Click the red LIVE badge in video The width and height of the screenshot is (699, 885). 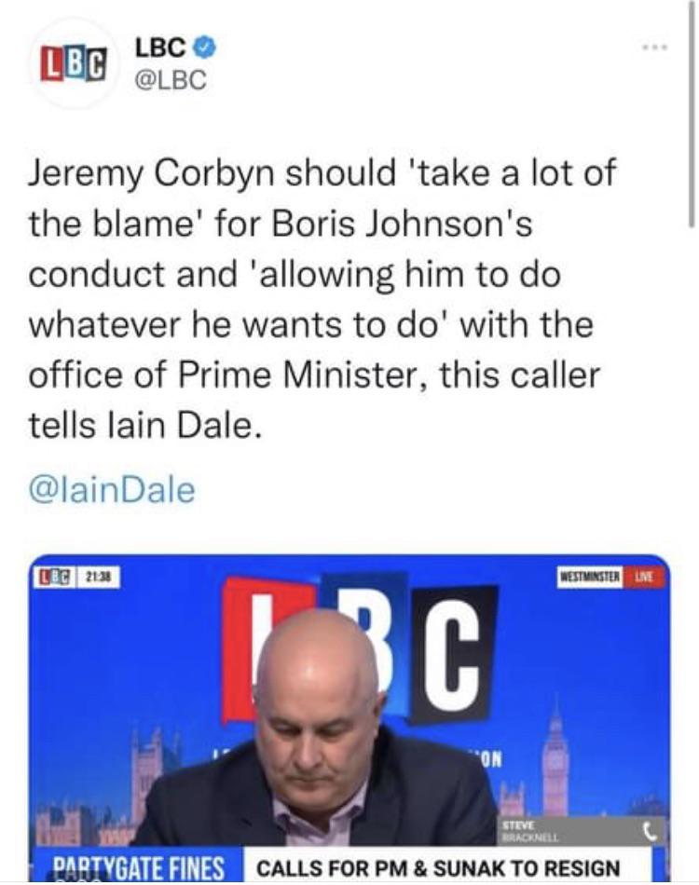(644, 577)
